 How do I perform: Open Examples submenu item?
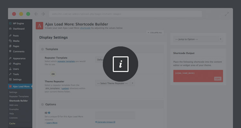pos(14,109)
